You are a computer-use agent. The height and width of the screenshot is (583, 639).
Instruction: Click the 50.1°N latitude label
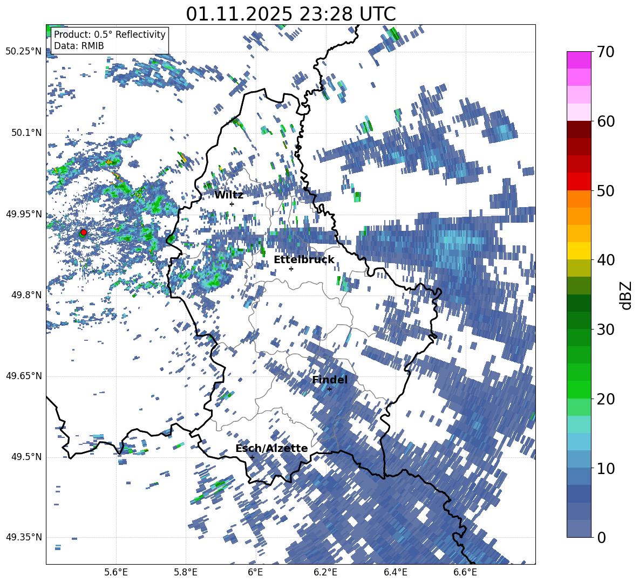[x=27, y=133]
